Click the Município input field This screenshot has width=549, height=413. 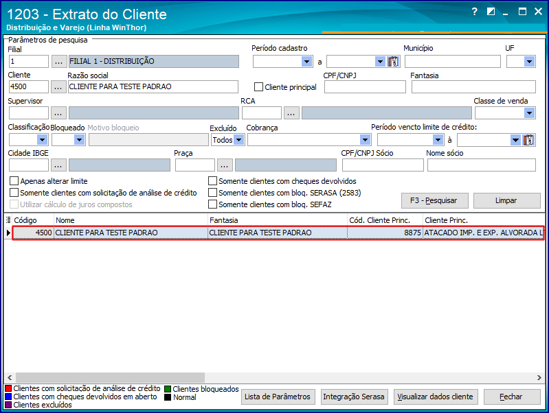coord(453,62)
